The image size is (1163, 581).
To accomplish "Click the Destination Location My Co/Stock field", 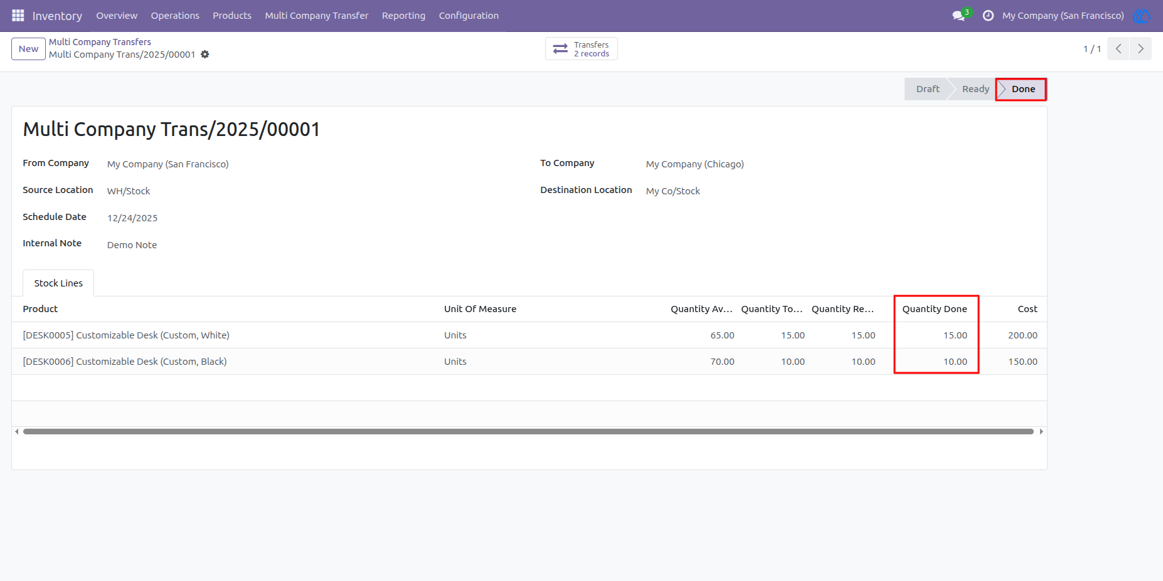I will (673, 191).
